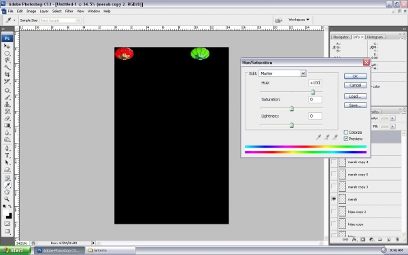Create a new layer icon
This screenshot has width=408, height=255.
tap(388, 239)
